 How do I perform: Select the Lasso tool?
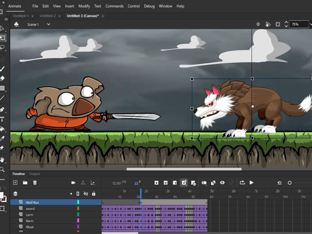click(2, 48)
